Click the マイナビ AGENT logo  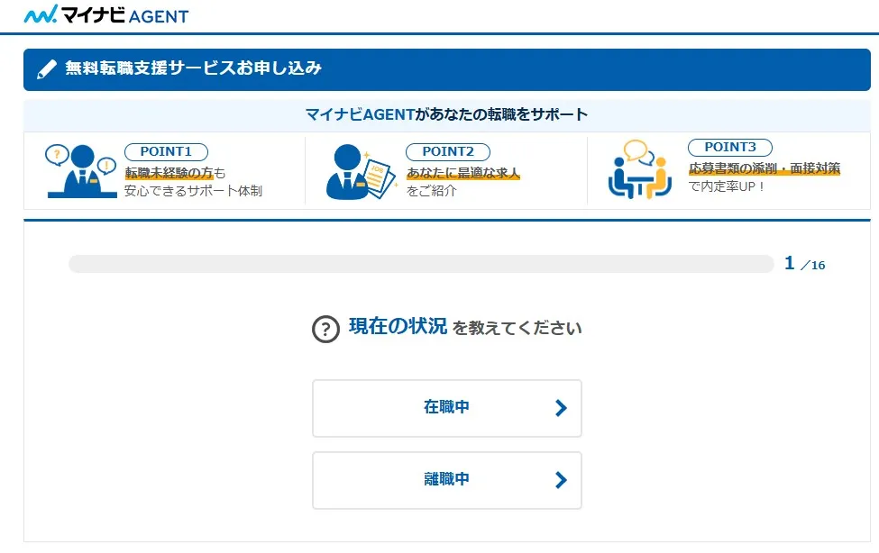[x=106, y=14]
